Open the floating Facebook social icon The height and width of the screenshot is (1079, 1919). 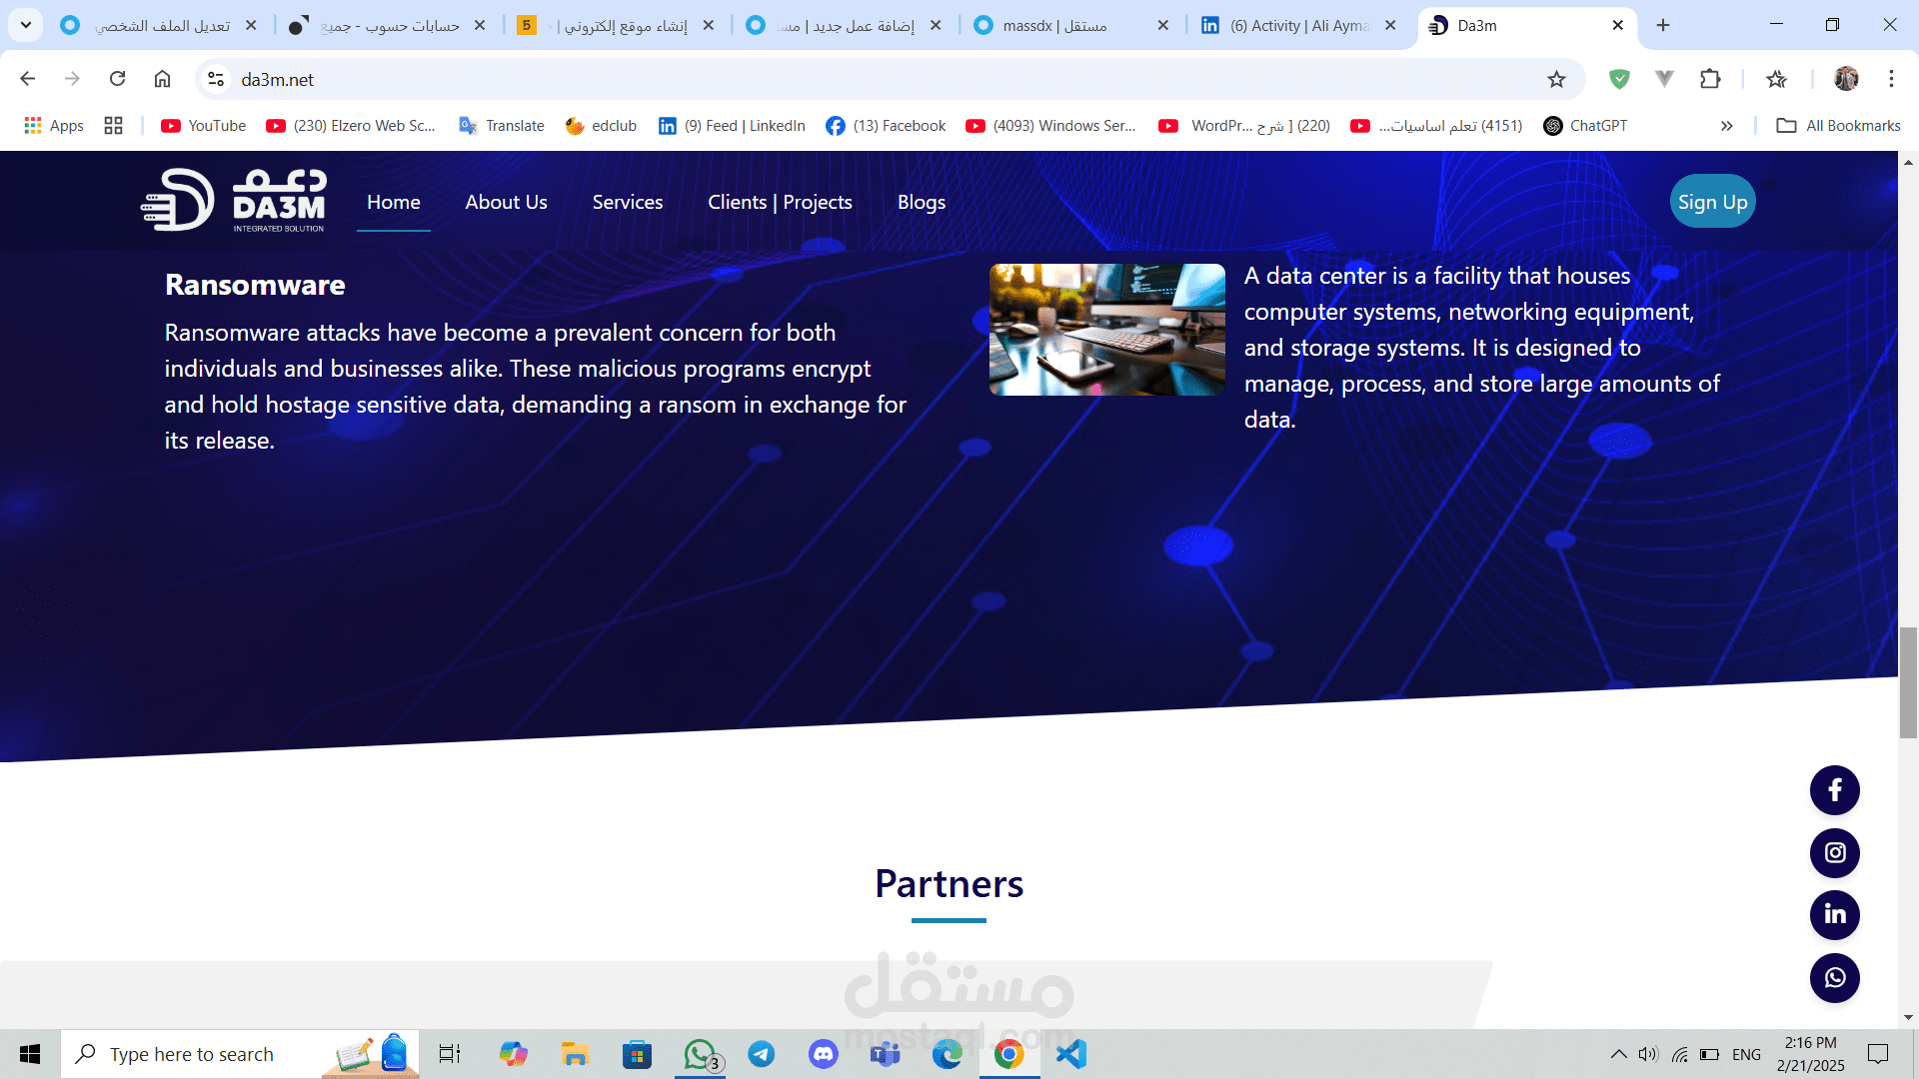[x=1834, y=791]
